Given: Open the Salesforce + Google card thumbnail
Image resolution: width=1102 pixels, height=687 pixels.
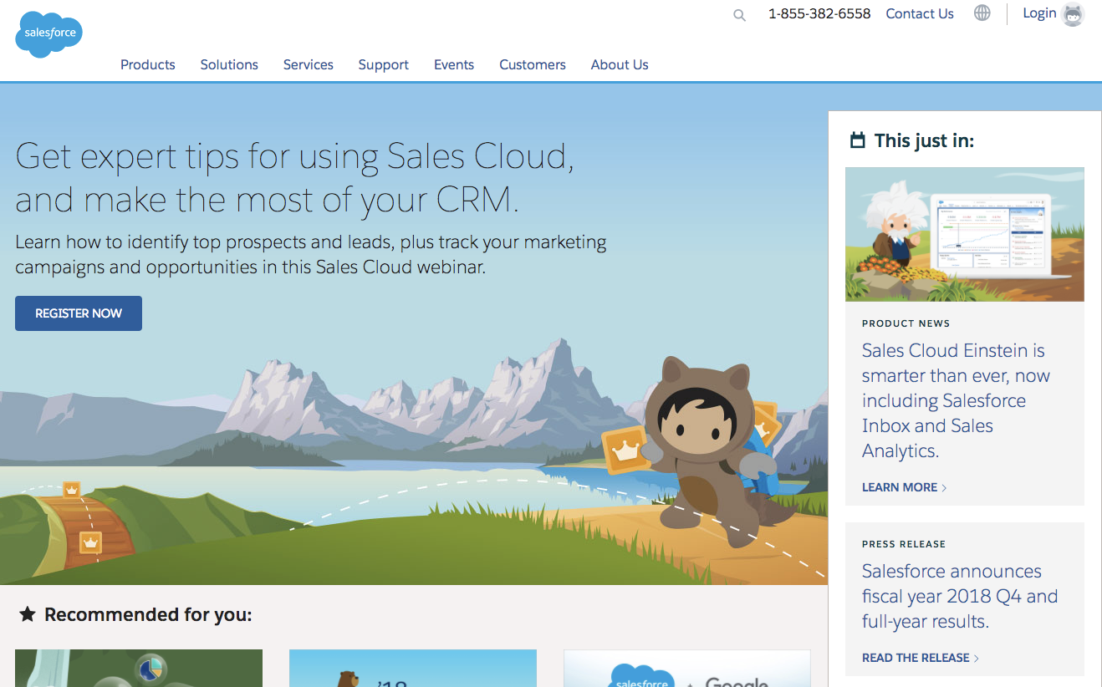Looking at the screenshot, I should (x=687, y=669).
